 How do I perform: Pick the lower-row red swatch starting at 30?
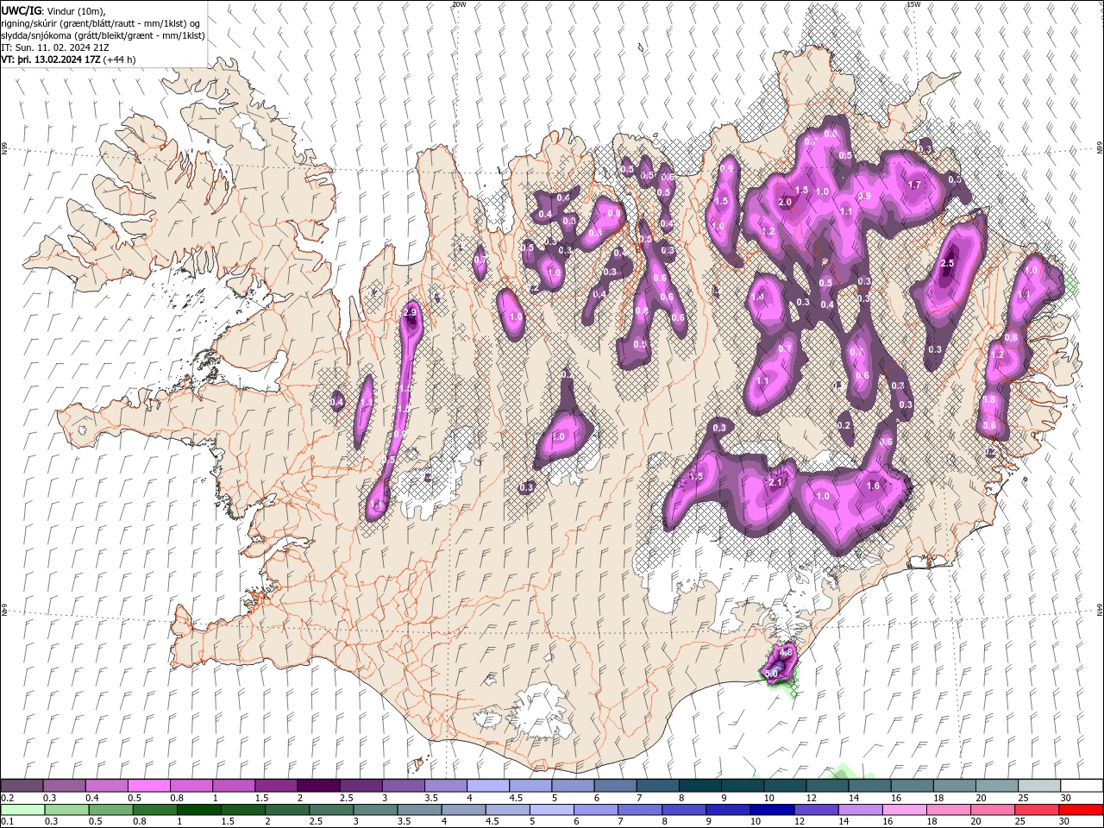(x=1081, y=810)
